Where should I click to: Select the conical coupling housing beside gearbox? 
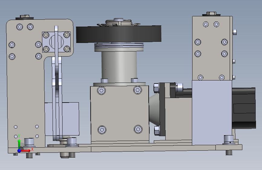tap(154, 109)
